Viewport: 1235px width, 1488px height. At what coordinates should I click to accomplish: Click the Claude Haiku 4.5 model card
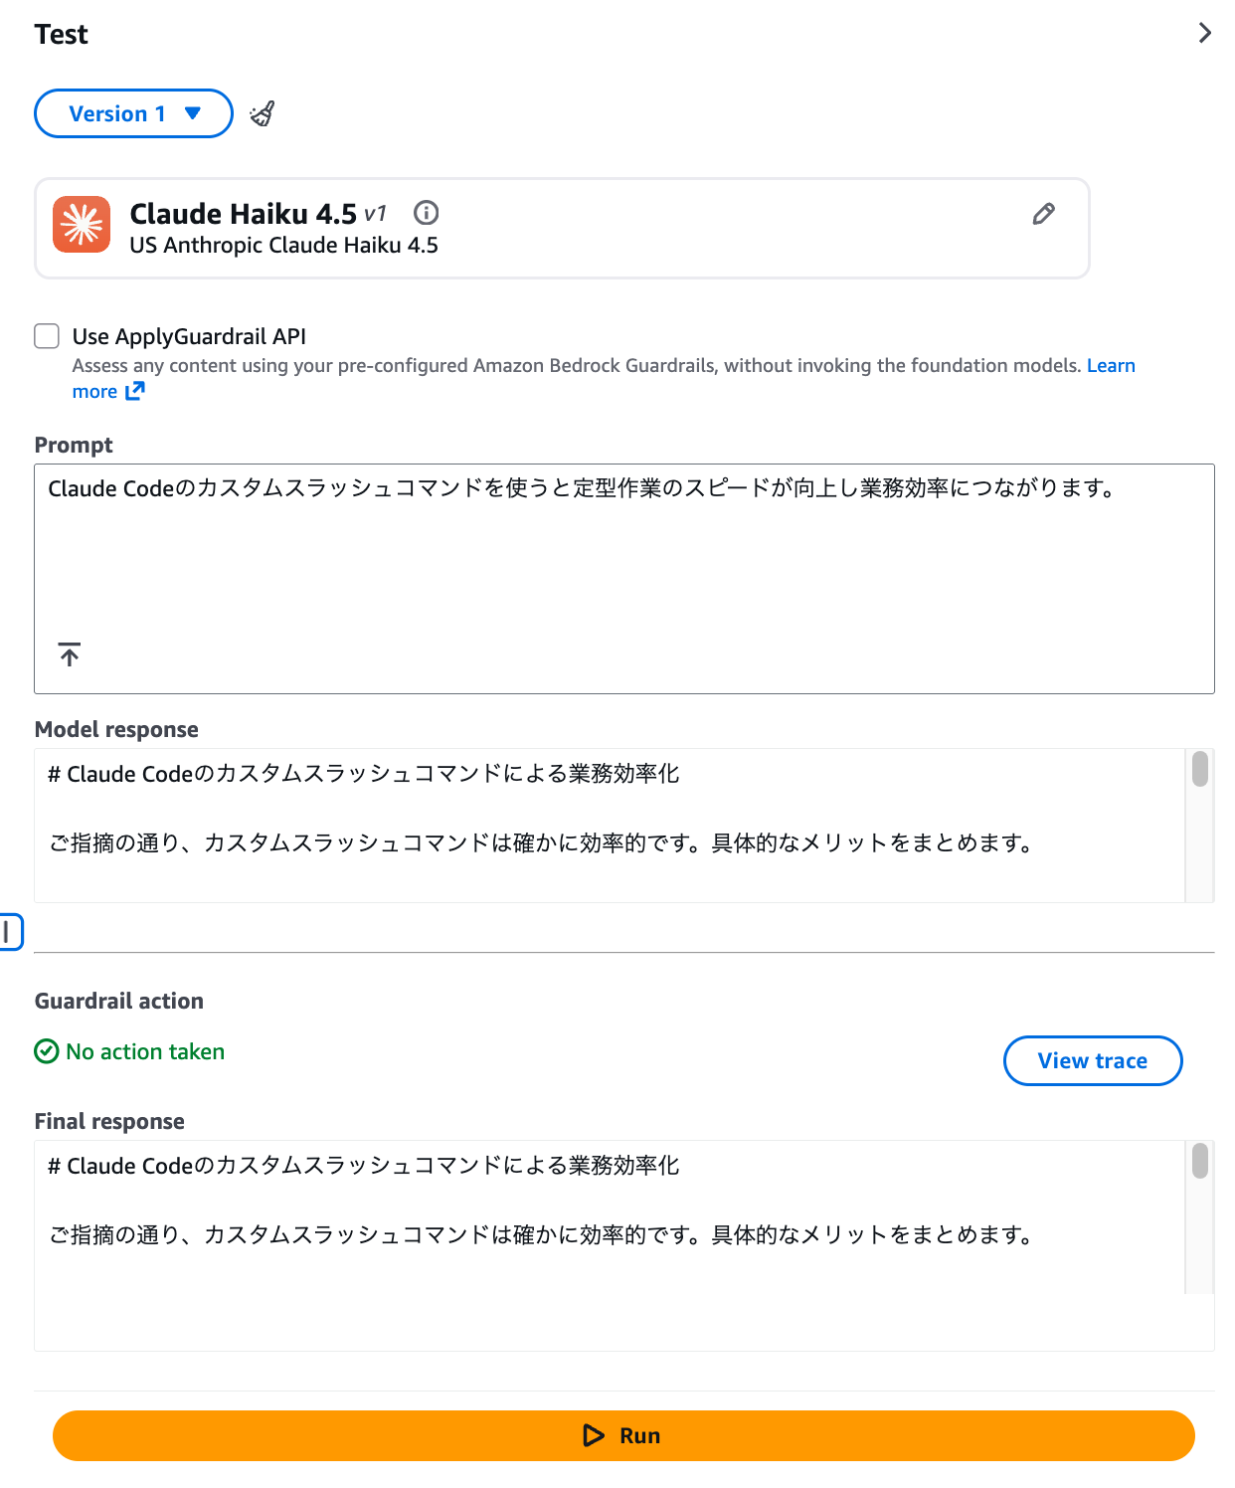point(696,229)
